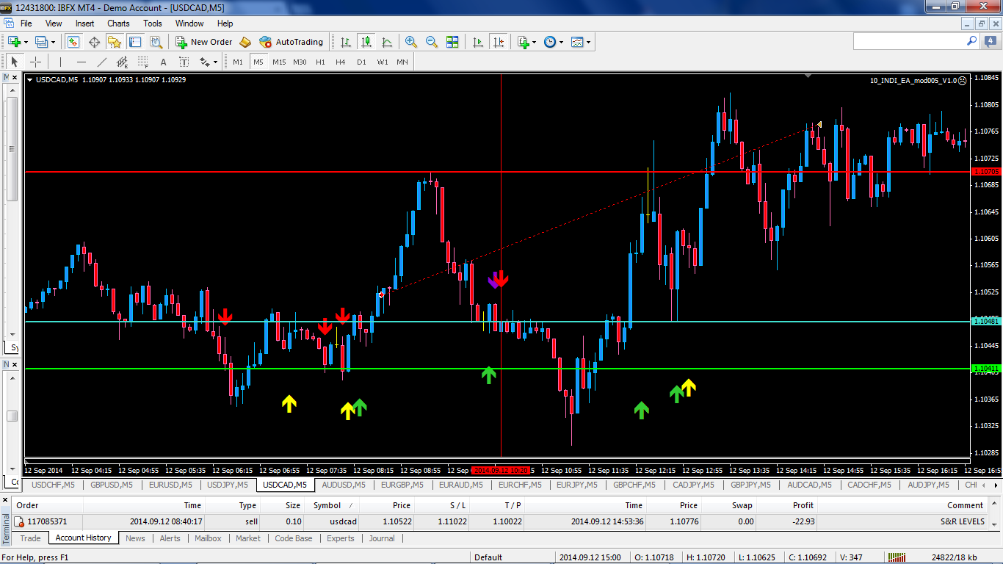Set timeframe to H1
The image size is (1003, 564).
[320, 62]
